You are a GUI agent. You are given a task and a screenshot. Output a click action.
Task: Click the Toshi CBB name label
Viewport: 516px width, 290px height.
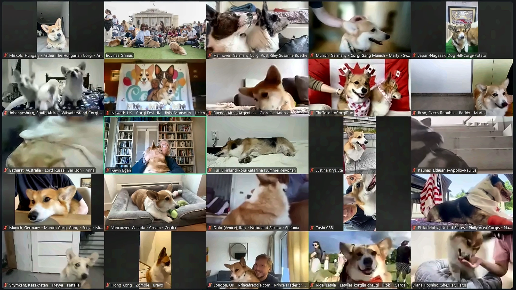[x=324, y=228]
